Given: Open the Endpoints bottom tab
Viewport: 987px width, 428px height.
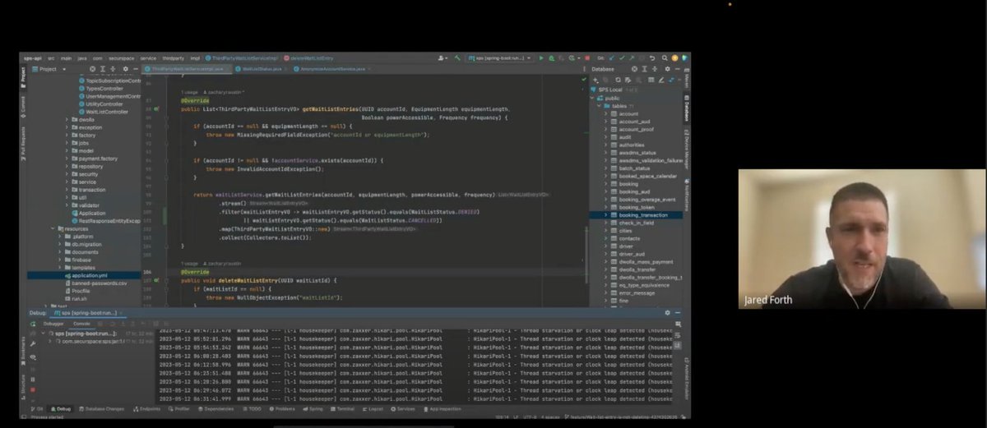Looking at the screenshot, I should pos(146,409).
